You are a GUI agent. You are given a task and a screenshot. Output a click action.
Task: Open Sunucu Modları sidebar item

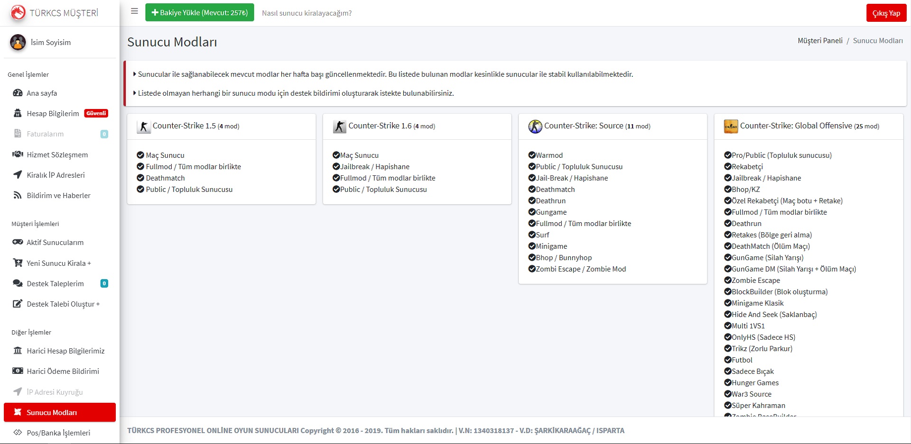pos(52,412)
